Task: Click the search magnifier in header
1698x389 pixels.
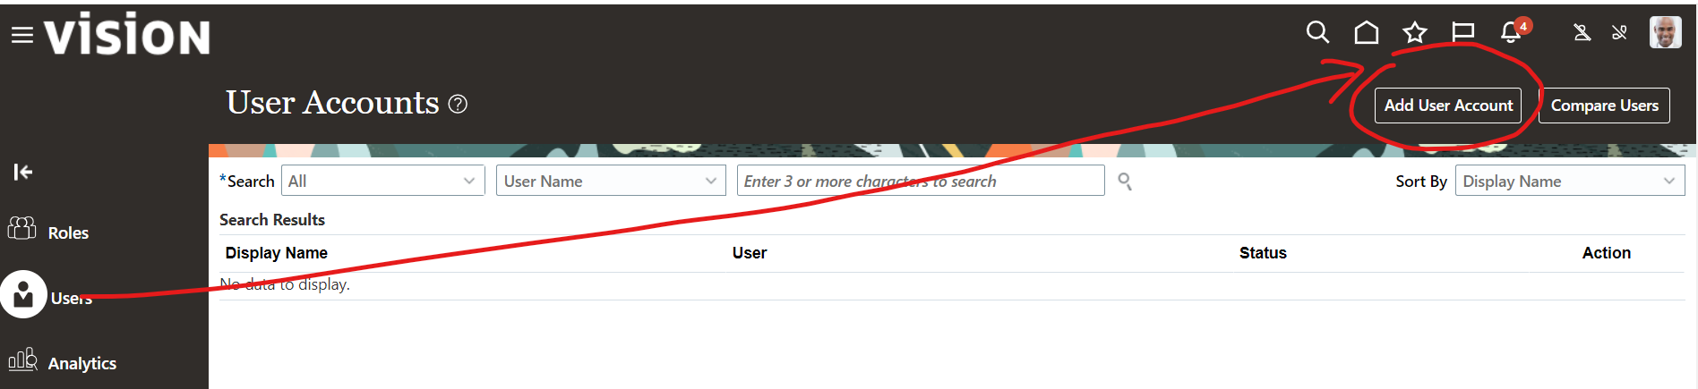Action: pyautogui.click(x=1317, y=33)
